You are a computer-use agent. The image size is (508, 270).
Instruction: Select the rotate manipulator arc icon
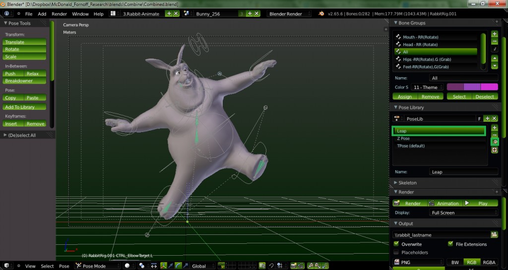(x=178, y=266)
